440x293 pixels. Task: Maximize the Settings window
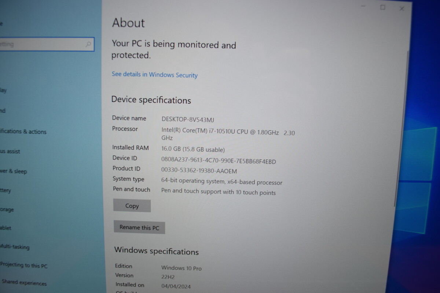(382, 7)
